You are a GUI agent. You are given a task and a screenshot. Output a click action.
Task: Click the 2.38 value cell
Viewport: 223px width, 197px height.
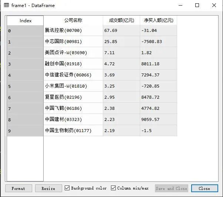pos(121,108)
